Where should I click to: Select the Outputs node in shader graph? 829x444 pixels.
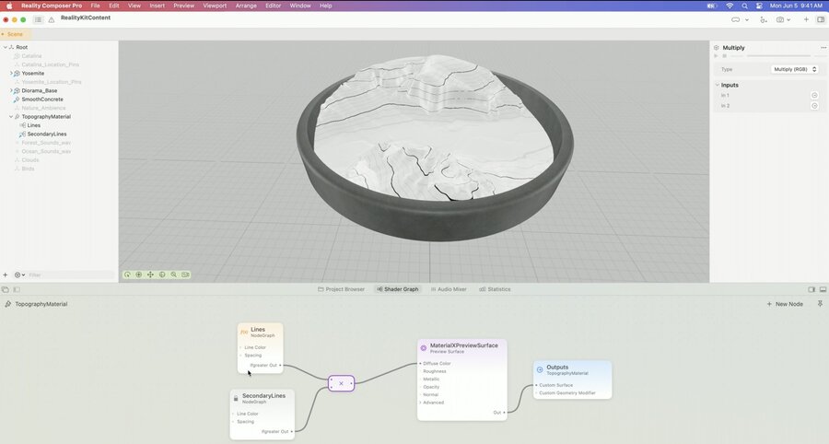pos(573,380)
